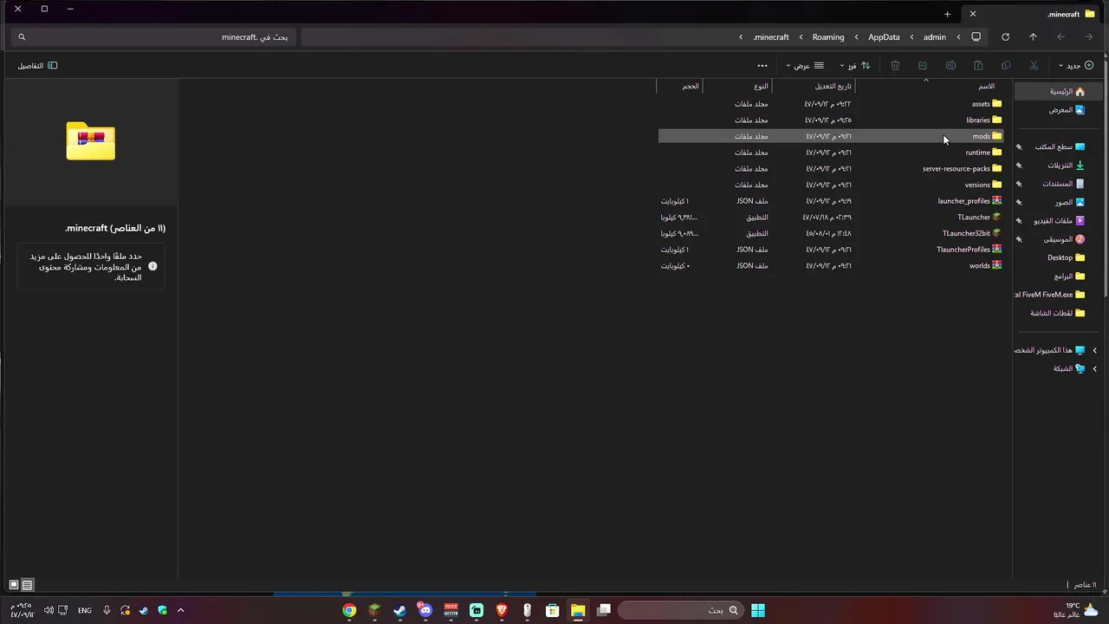Image resolution: width=1109 pixels, height=624 pixels.
Task: Expand الشبكة (Network) tree node
Action: pos(1094,368)
